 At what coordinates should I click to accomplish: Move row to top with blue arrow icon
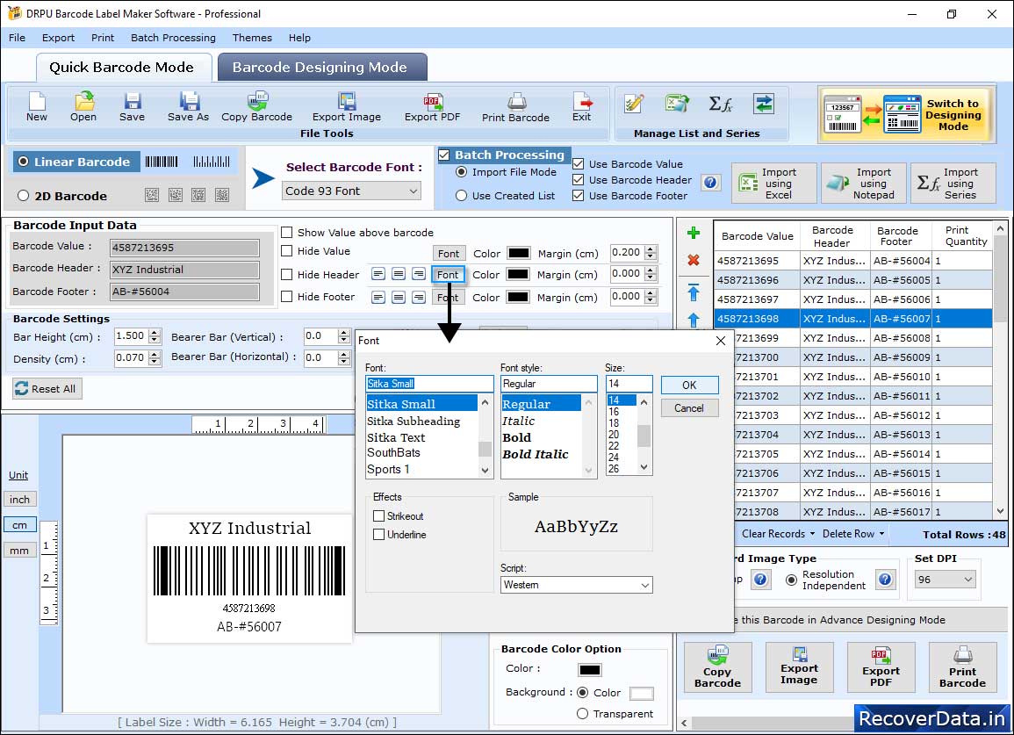click(x=694, y=292)
